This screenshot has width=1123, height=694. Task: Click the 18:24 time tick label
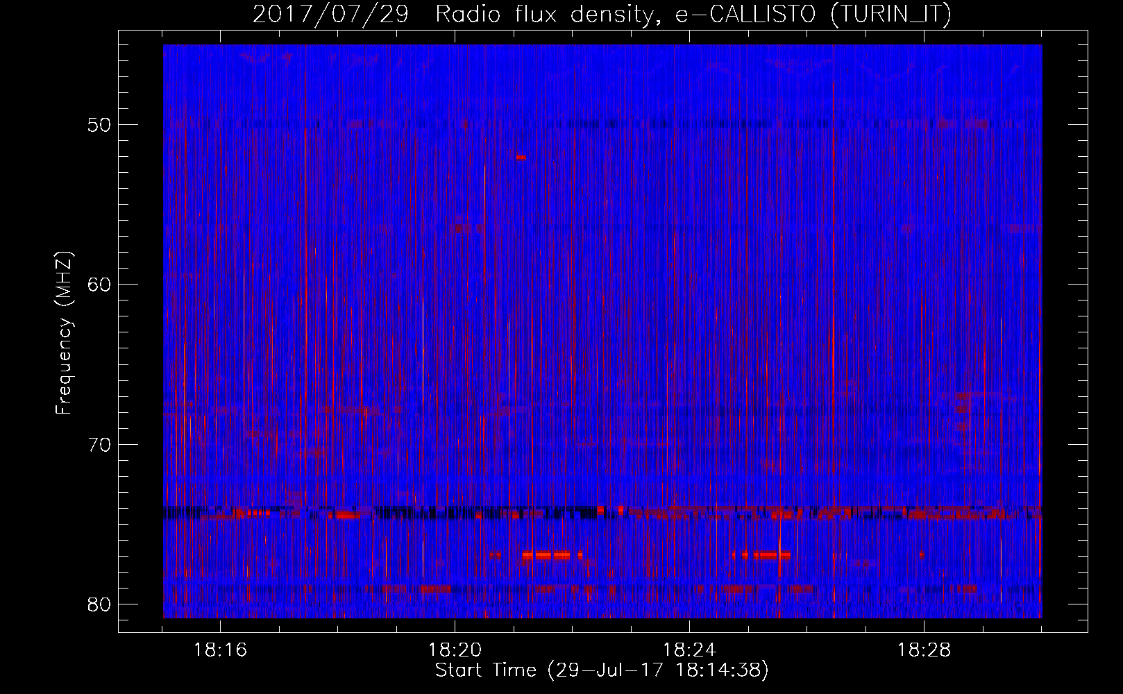(x=689, y=650)
